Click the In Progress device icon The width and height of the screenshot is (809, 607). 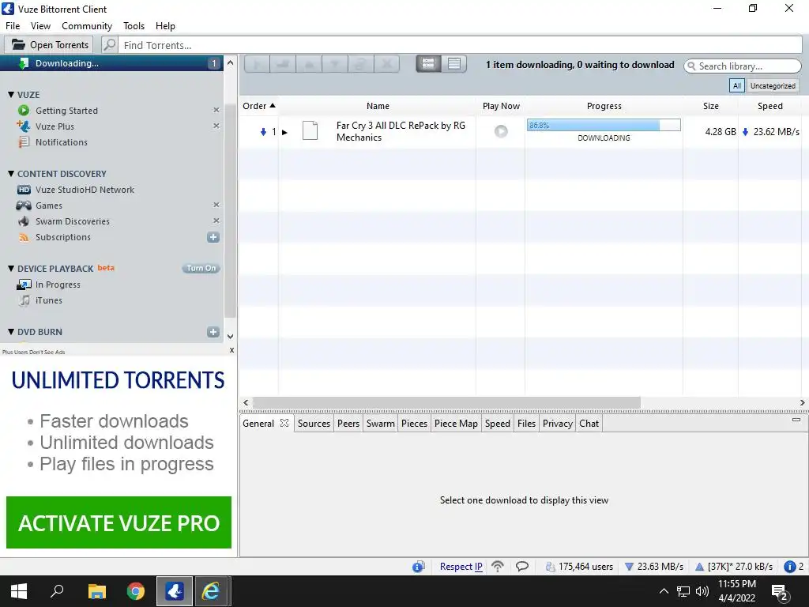point(24,285)
